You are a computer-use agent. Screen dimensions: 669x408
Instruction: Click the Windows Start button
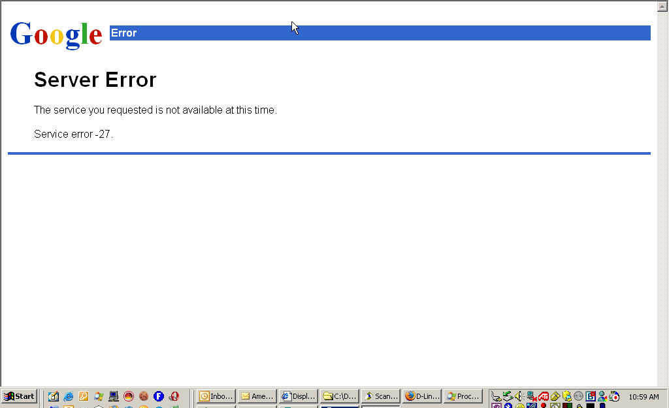tap(19, 396)
